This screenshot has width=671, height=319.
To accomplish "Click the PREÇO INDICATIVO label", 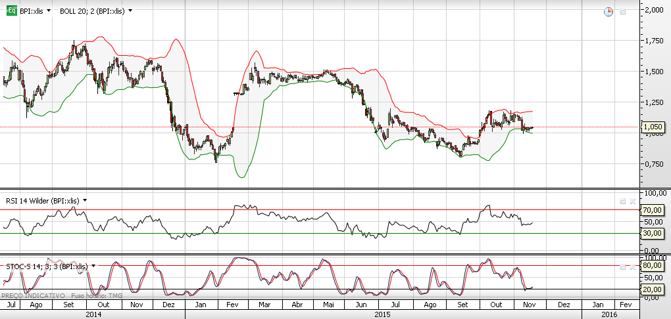I will [32, 296].
